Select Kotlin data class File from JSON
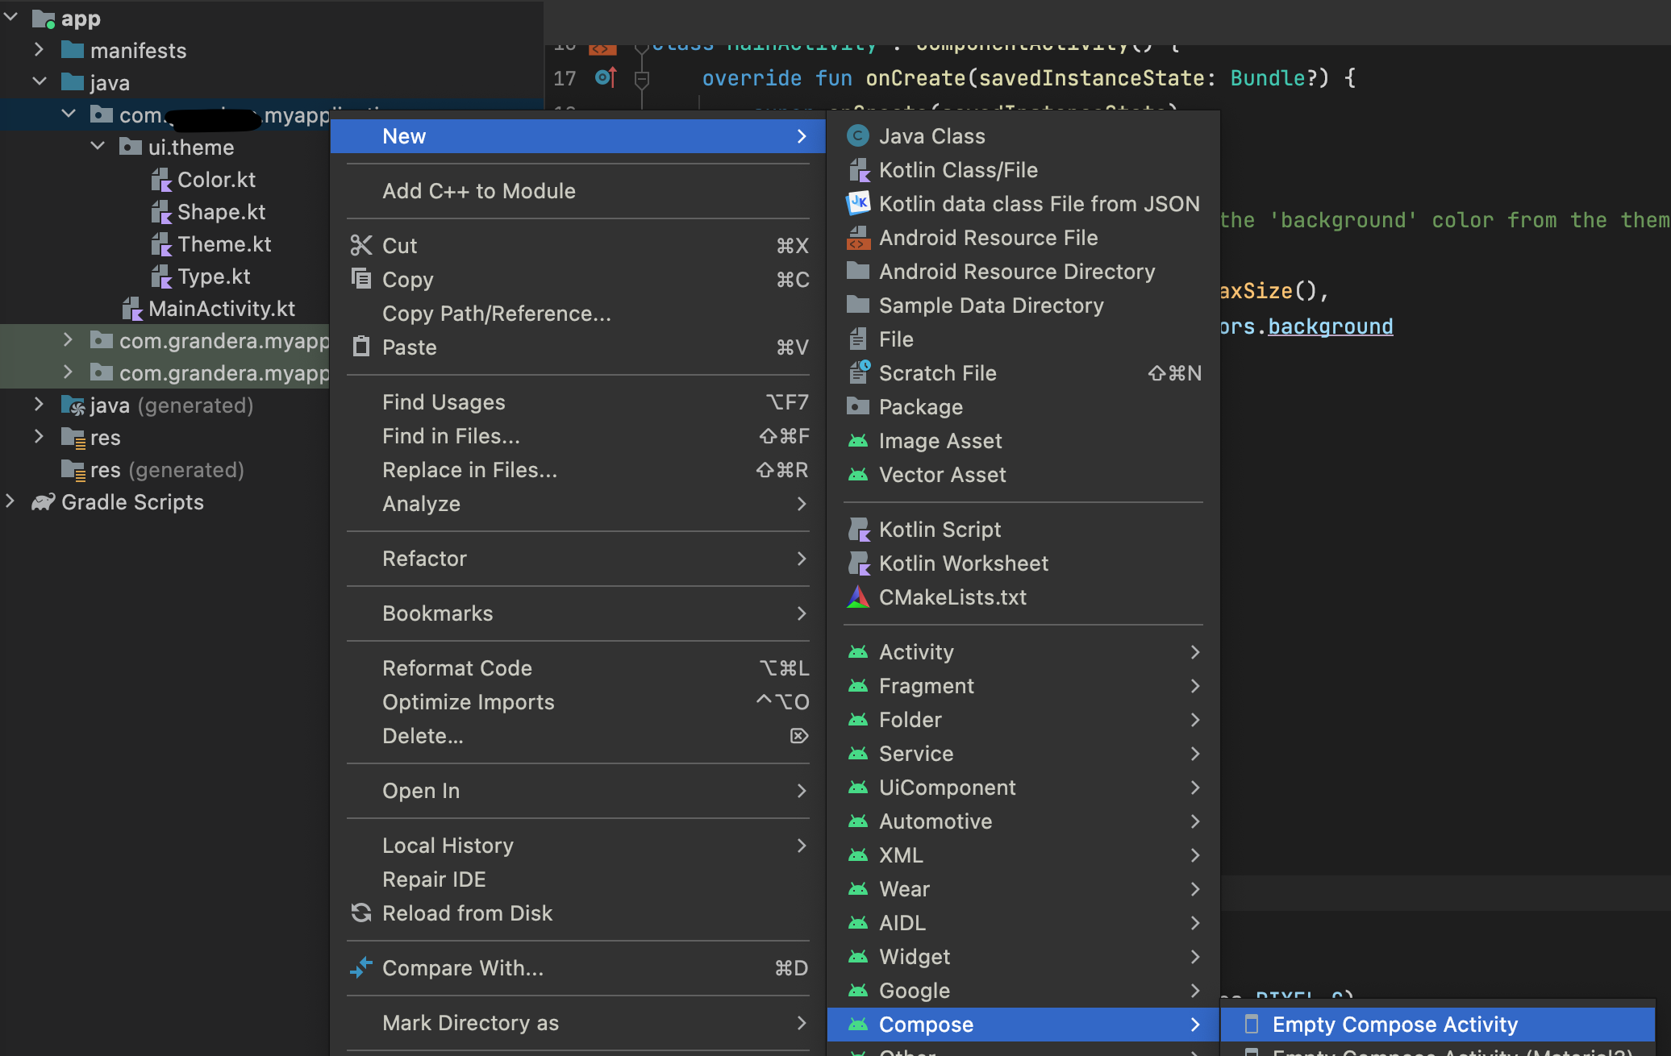This screenshot has height=1056, width=1671. tap(1038, 204)
